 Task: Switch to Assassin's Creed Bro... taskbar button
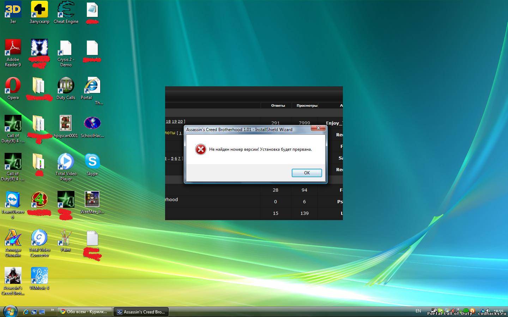[x=141, y=312]
